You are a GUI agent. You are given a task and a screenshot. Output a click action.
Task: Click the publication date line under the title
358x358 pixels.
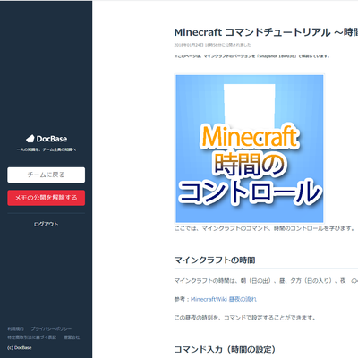pos(212,45)
